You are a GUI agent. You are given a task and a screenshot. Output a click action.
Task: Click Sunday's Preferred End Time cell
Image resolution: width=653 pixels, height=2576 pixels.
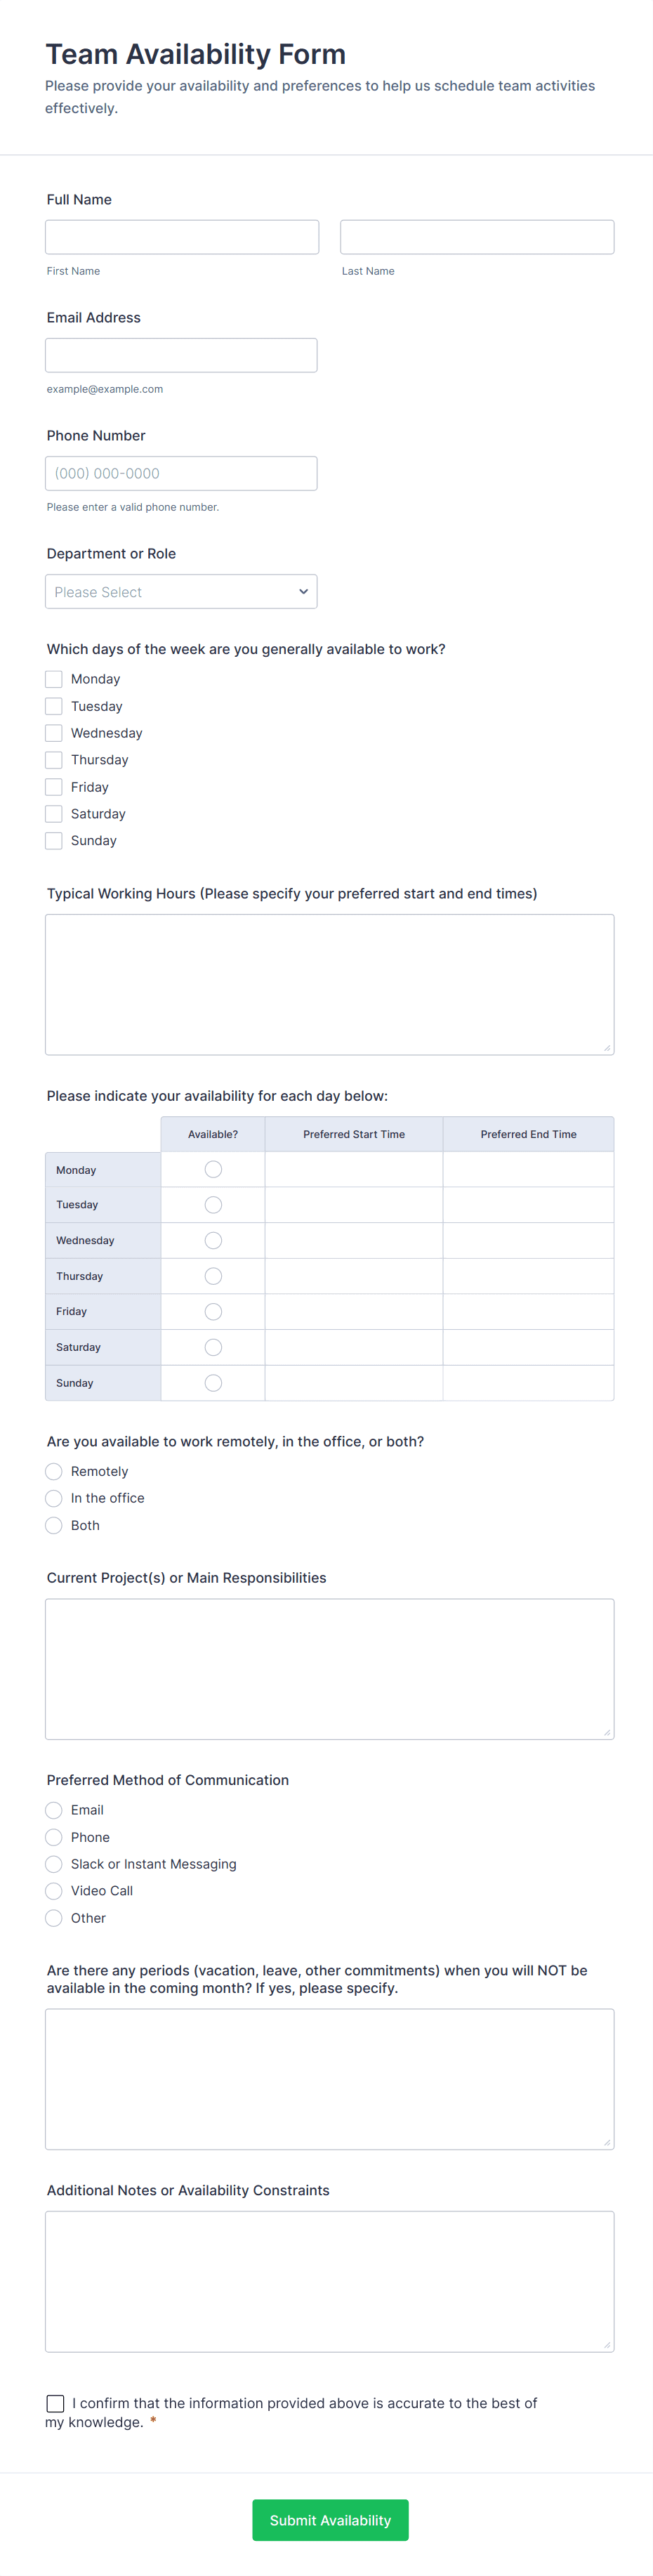[528, 1383]
